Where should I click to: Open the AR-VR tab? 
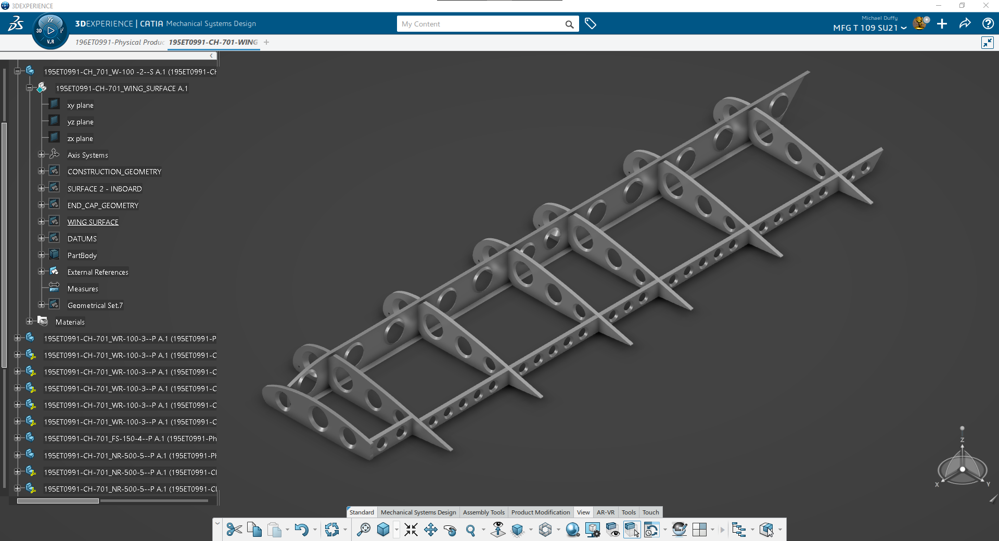605,512
